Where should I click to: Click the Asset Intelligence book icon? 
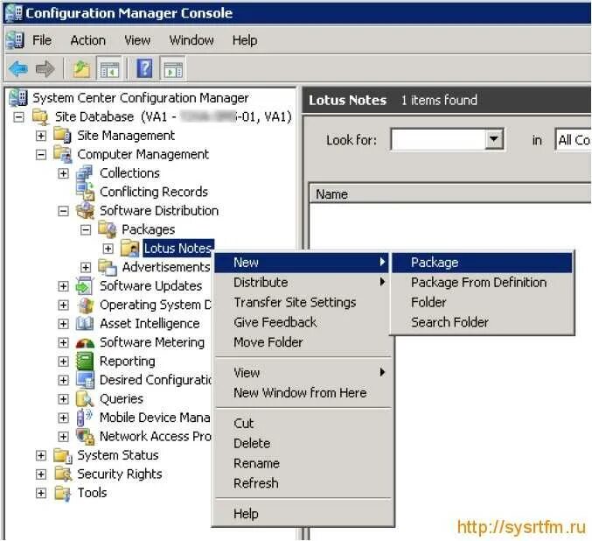tap(85, 324)
